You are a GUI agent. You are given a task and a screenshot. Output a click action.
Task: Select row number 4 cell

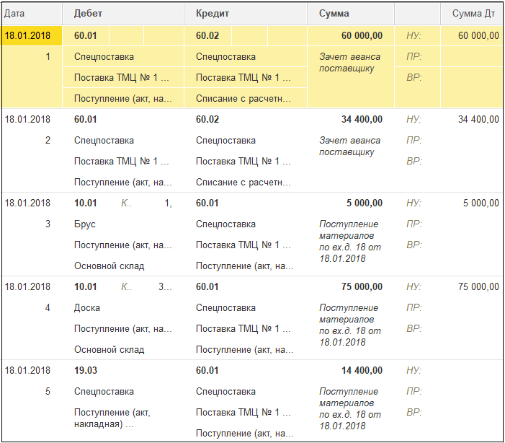(x=48, y=308)
